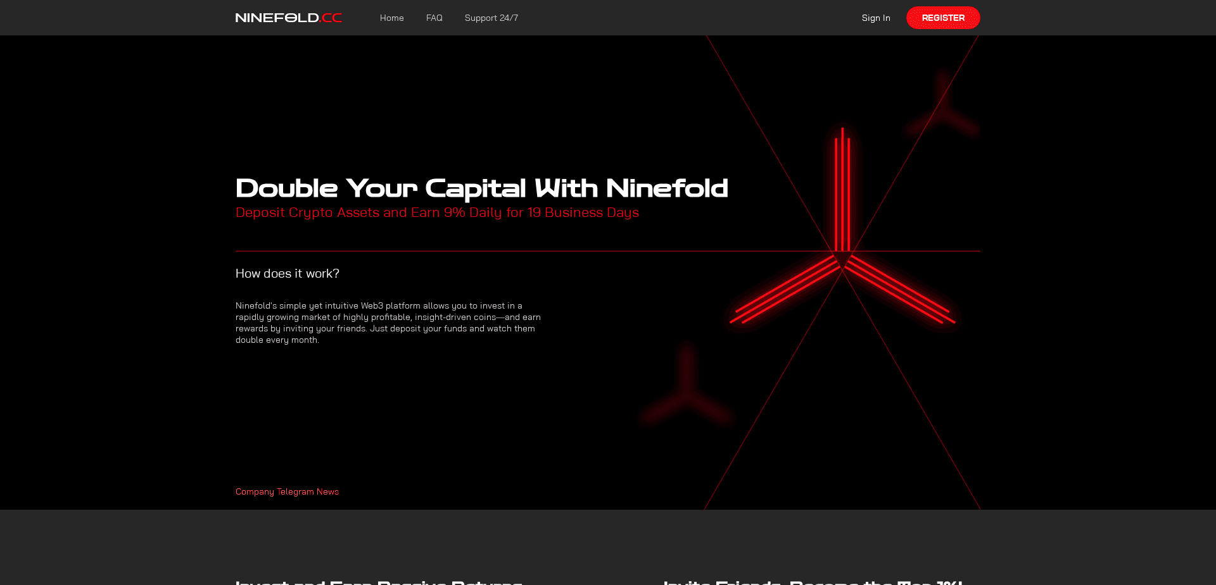Click the platform description paragraph text
The width and height of the screenshot is (1216, 585).
(388, 323)
